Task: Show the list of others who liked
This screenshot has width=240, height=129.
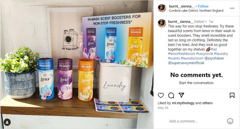Action: 207,103
